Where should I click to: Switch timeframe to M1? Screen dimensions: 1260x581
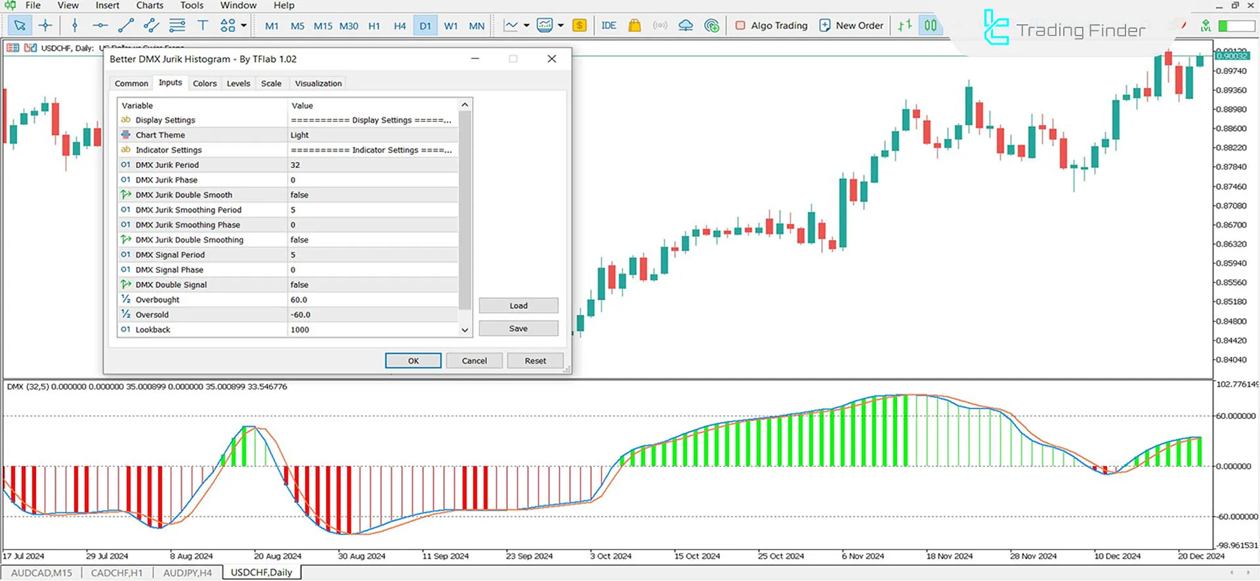click(x=272, y=26)
